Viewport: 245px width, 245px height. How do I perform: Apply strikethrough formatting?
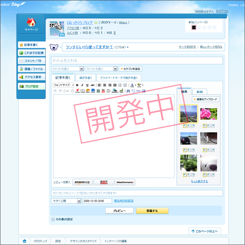93,85
